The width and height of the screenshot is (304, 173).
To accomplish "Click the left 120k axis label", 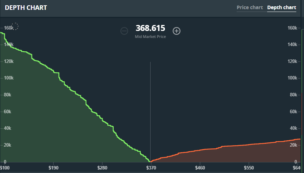I will pos(9,62).
